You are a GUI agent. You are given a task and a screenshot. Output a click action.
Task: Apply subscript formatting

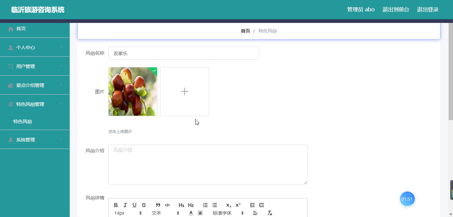[228, 205]
